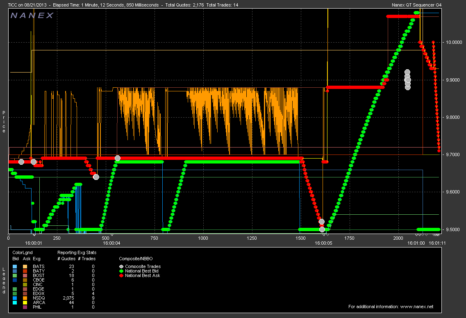
Task: Click the CBOE exchange label
Action: click(39, 280)
